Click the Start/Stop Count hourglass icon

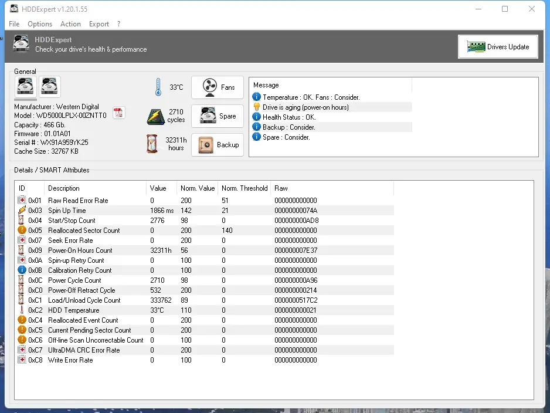(21, 220)
